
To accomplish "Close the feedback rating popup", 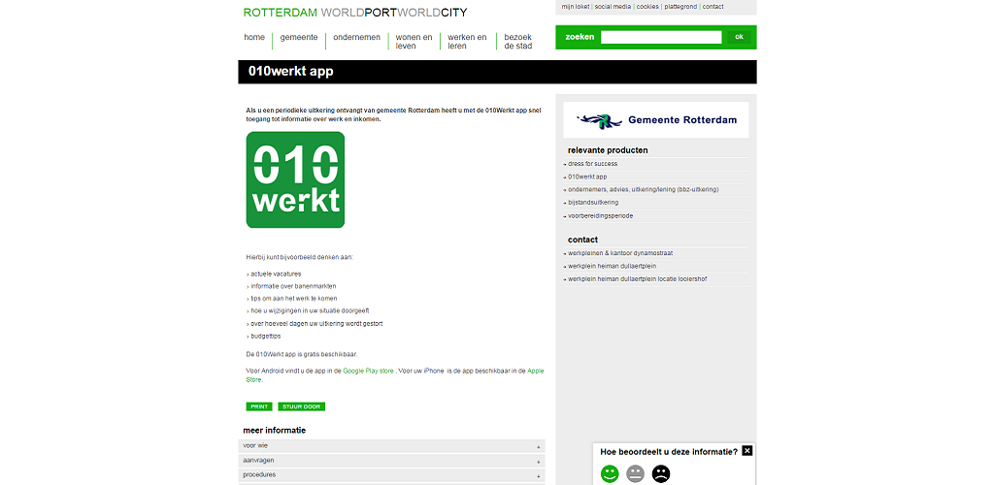I will (x=747, y=451).
